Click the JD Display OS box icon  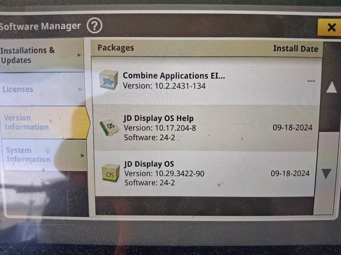tap(111, 173)
